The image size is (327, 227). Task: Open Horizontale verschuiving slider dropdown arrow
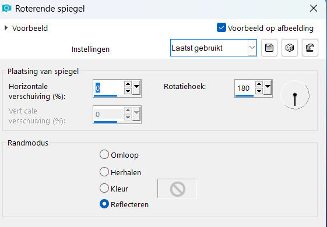tap(136, 88)
